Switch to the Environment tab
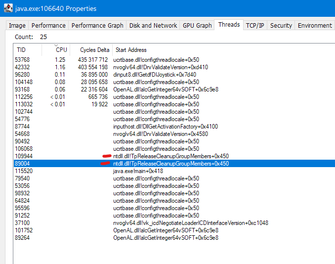Screen dimensions: 335x264 (315, 26)
